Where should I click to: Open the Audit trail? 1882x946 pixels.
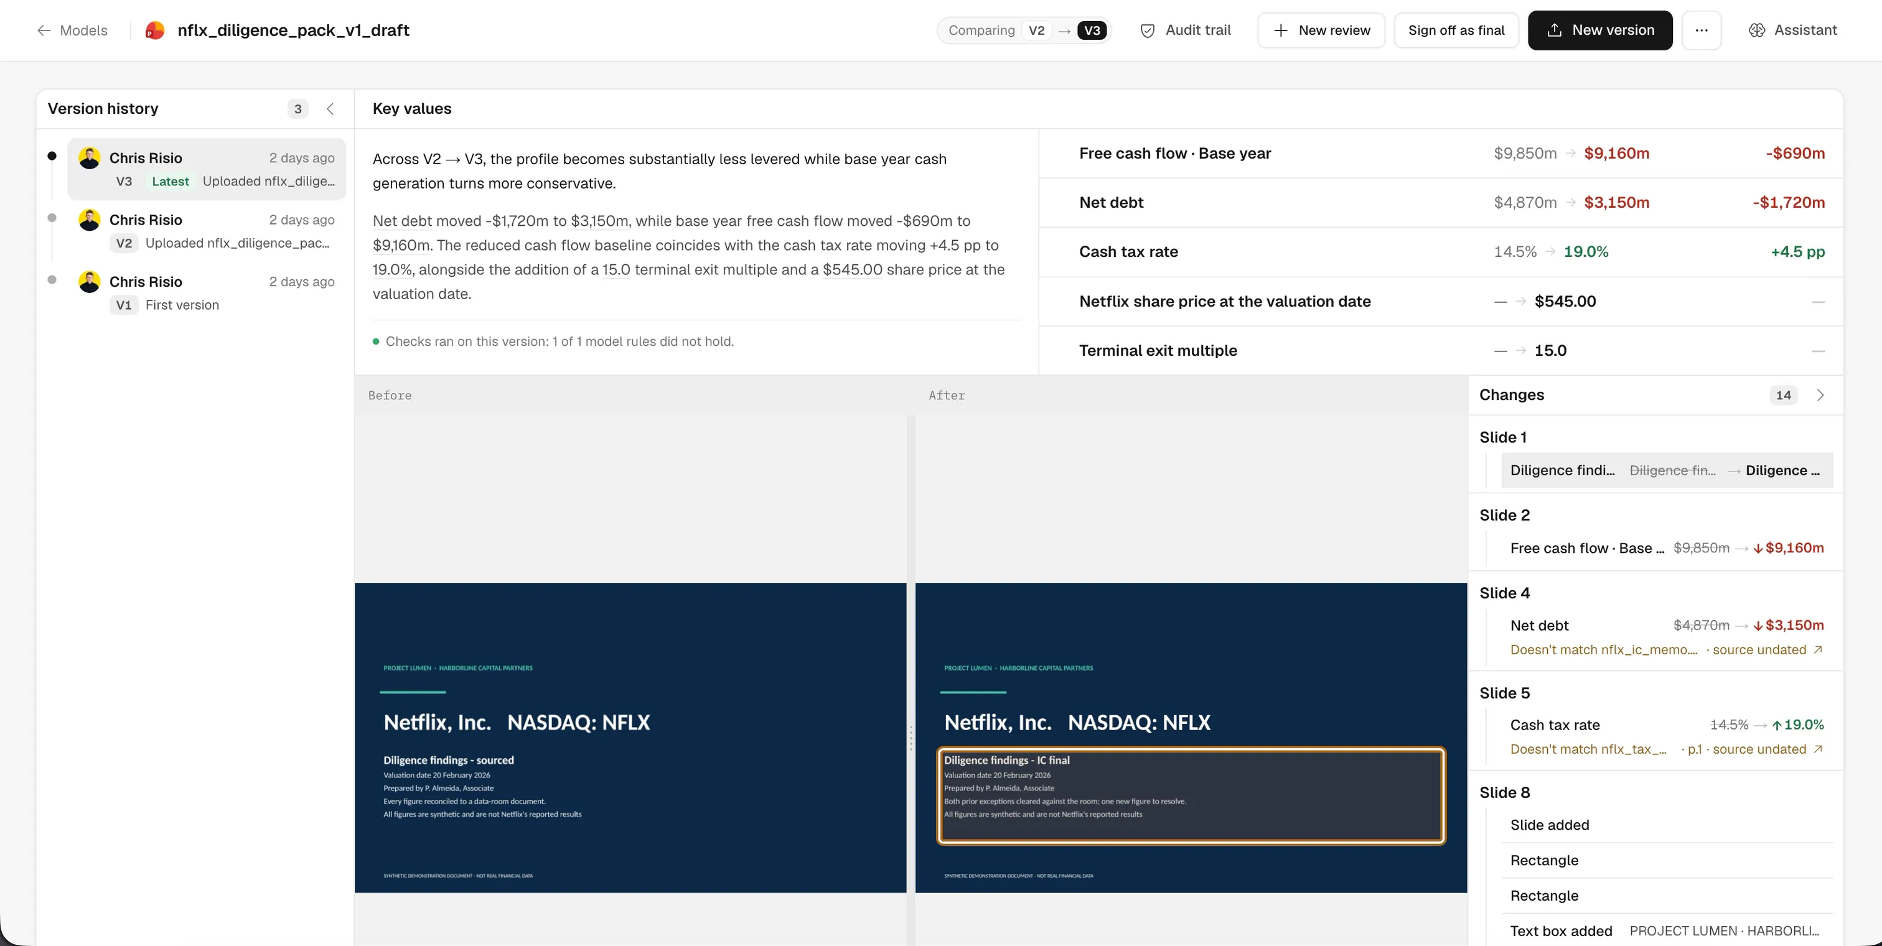pyautogui.click(x=1185, y=30)
